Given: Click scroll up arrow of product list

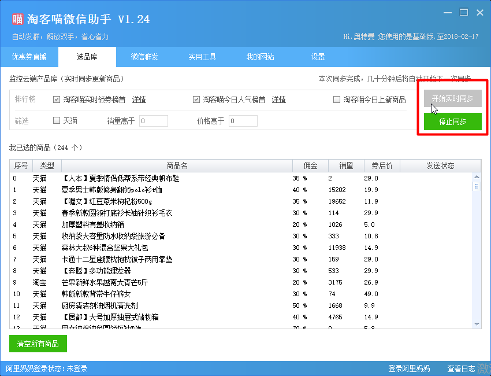Looking at the screenshot, I should (477, 177).
